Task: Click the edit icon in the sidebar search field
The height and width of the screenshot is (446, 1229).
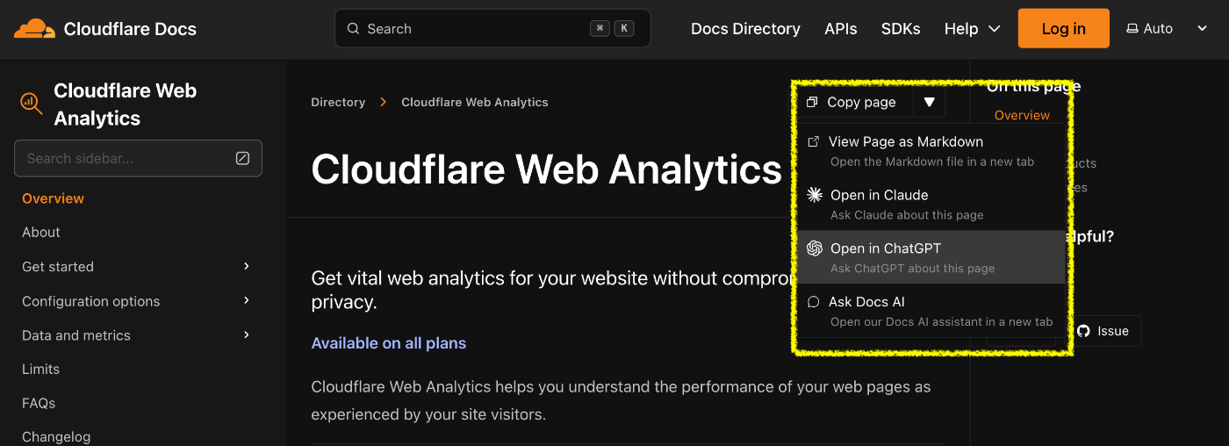Action: tap(243, 159)
